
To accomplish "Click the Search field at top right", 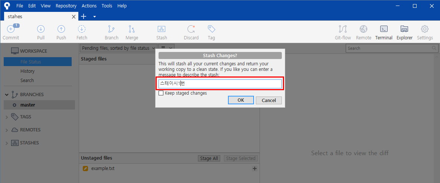I will (x=391, y=48).
